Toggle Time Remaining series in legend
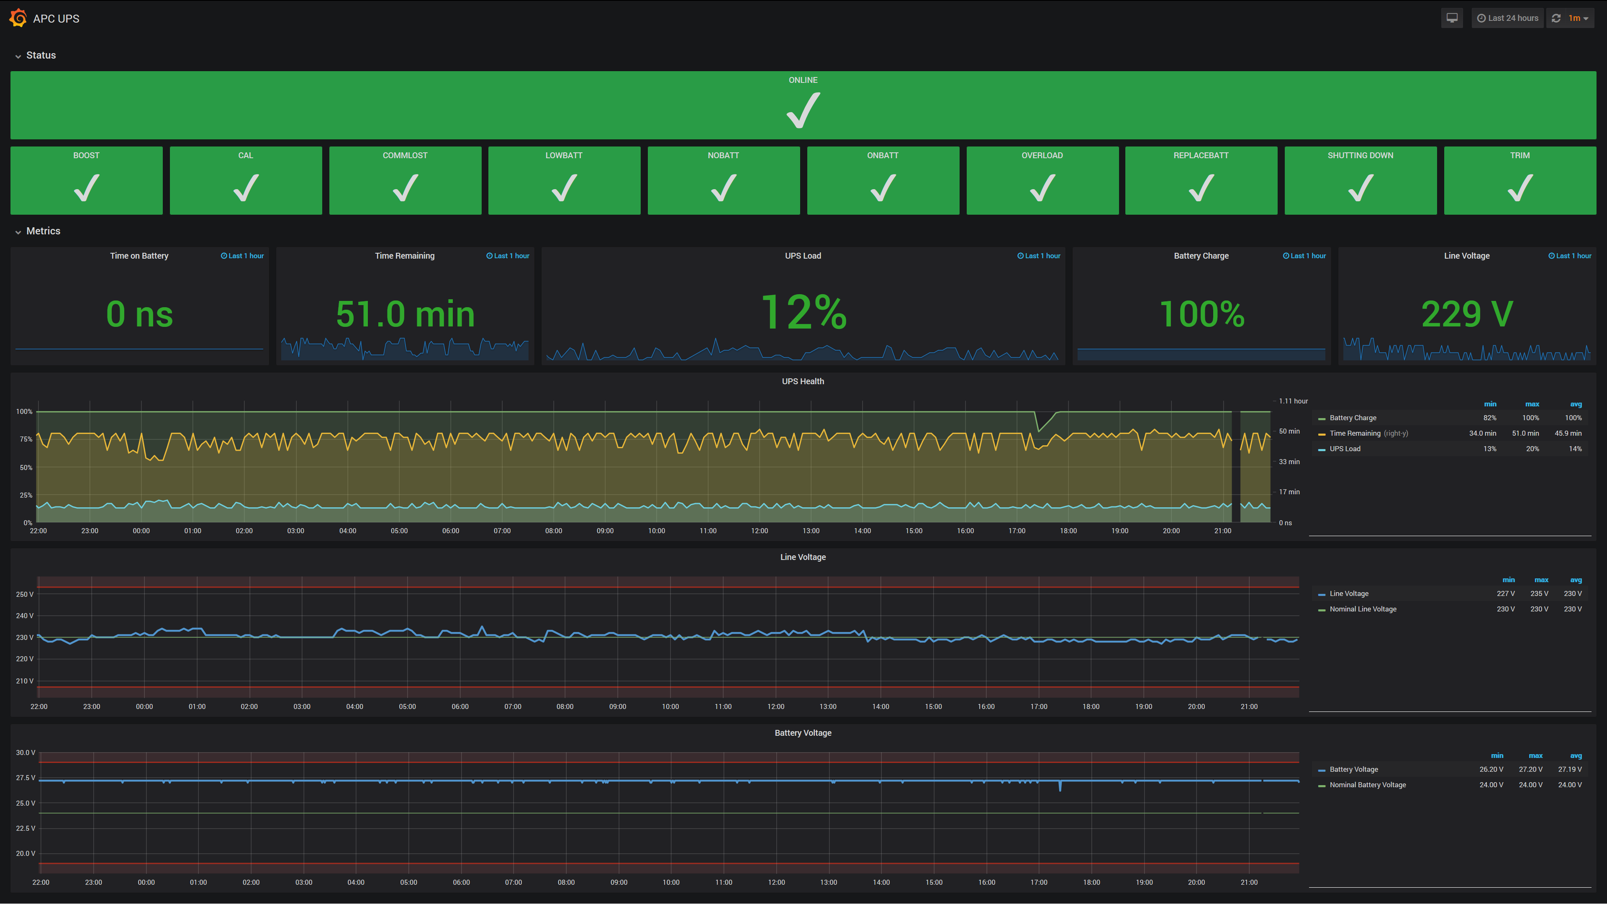Screen dimensions: 1607x904 click(x=1354, y=434)
